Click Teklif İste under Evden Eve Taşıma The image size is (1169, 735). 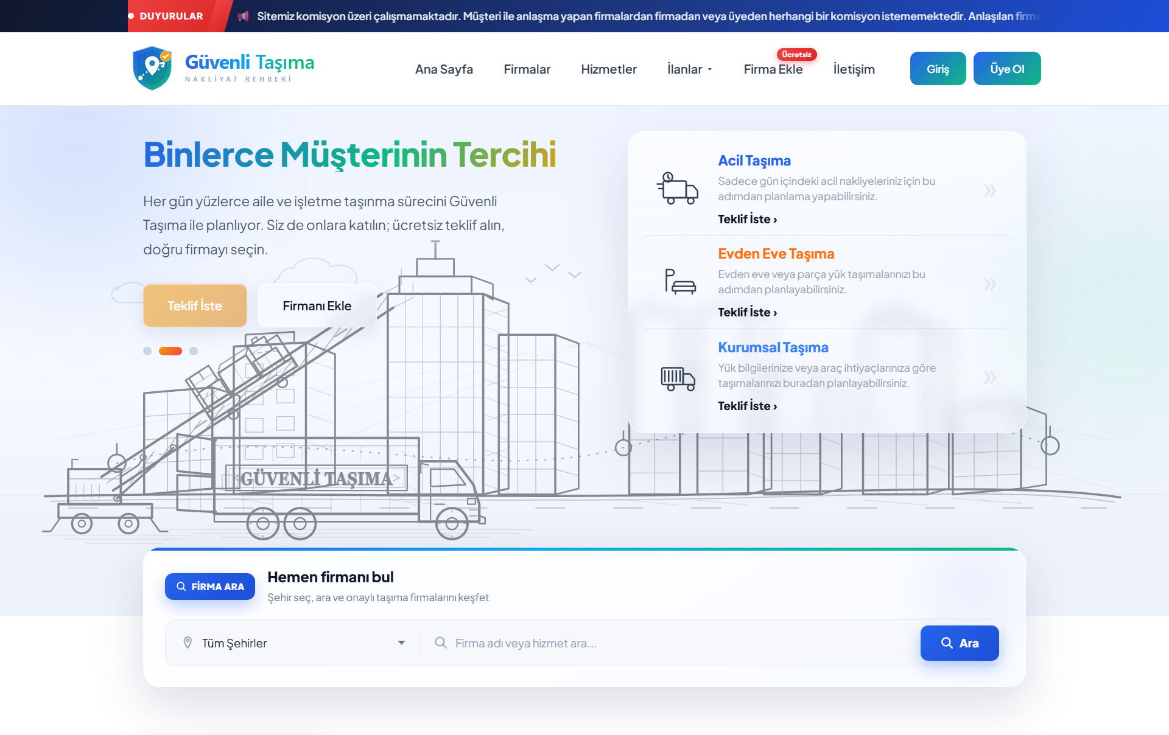(748, 312)
